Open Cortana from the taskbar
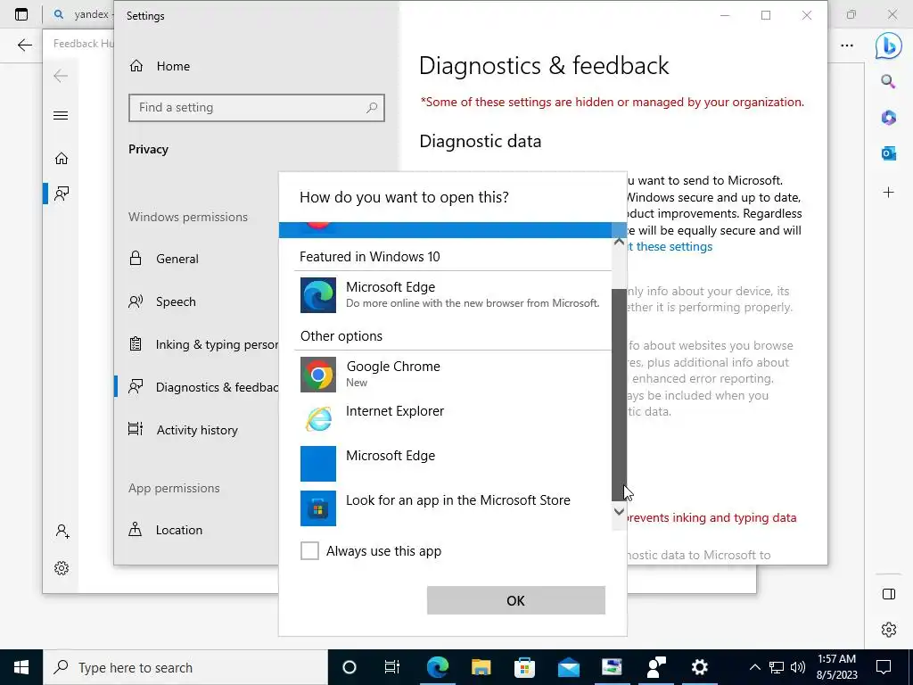The height and width of the screenshot is (685, 913). pos(350,667)
